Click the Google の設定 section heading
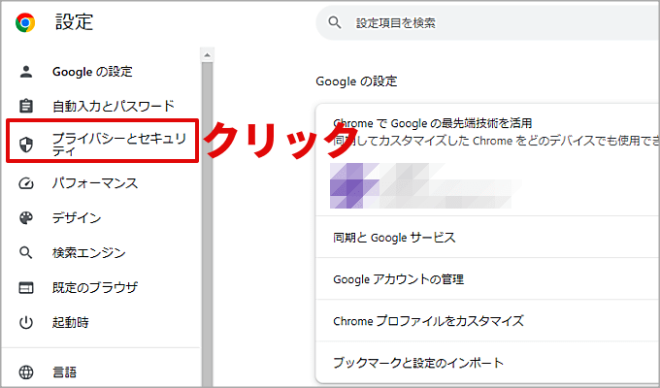Image resolution: width=660 pixels, height=388 pixels. click(x=356, y=81)
